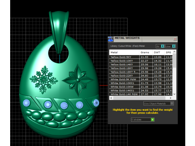
Task: Click the 34.80 grams value
Action: pos(144,76)
